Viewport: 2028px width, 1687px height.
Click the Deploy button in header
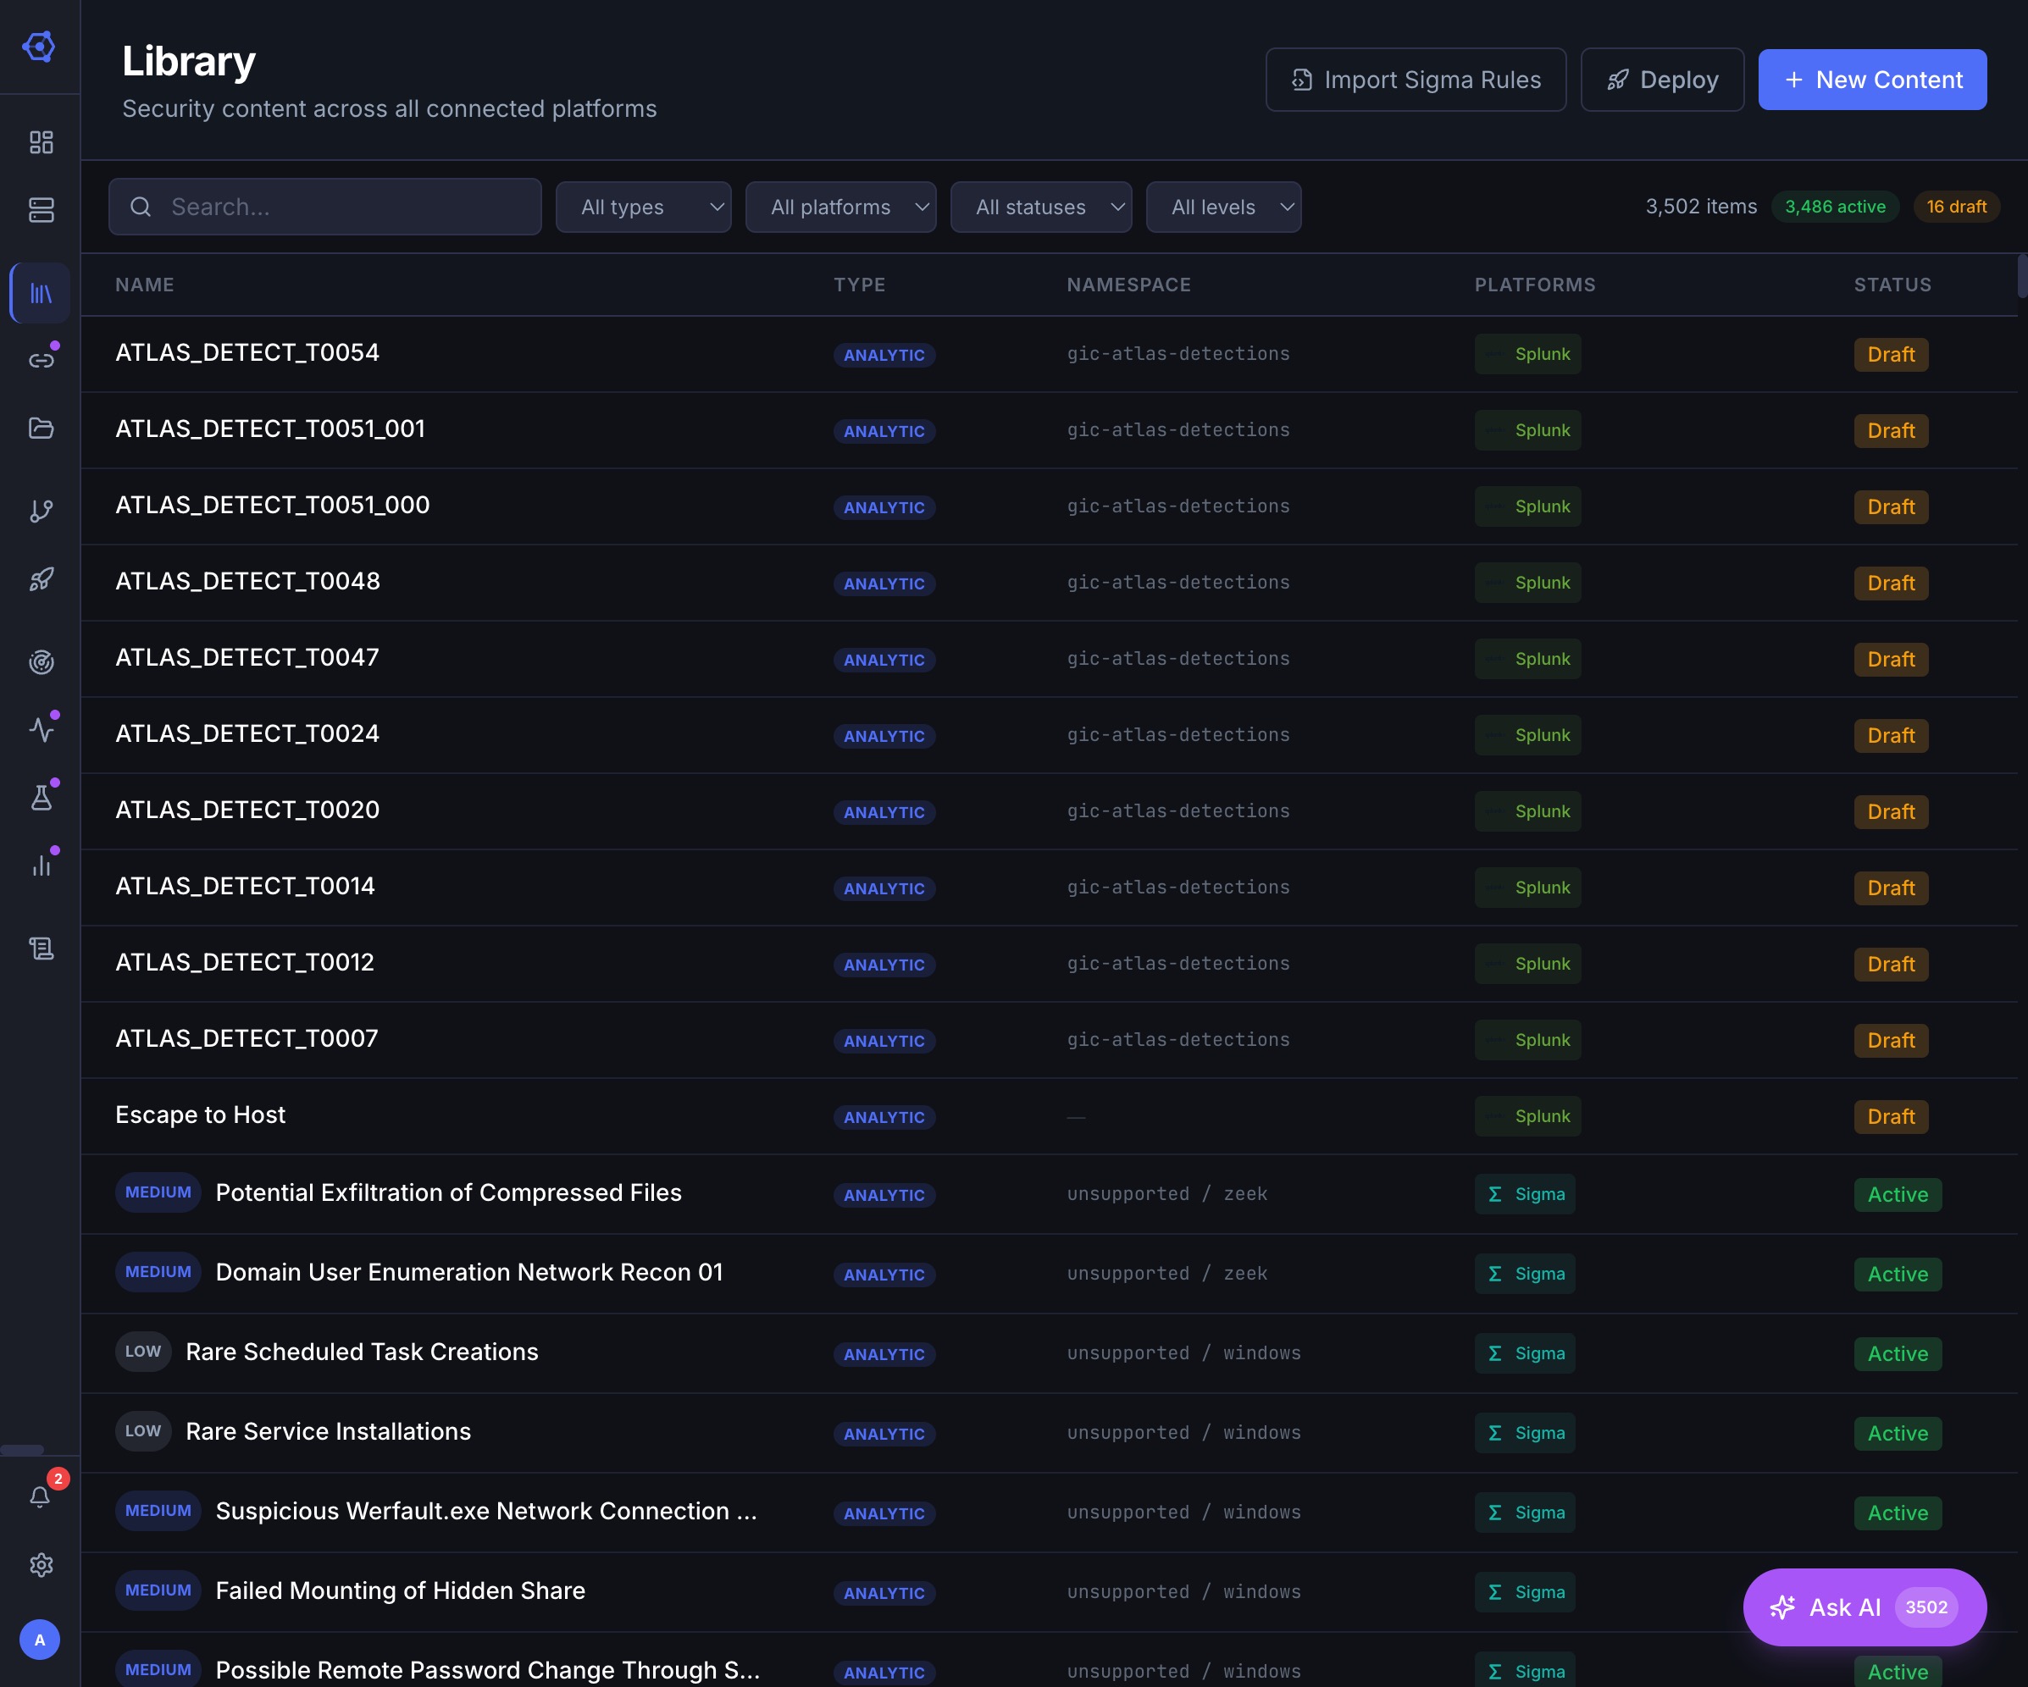1662,79
